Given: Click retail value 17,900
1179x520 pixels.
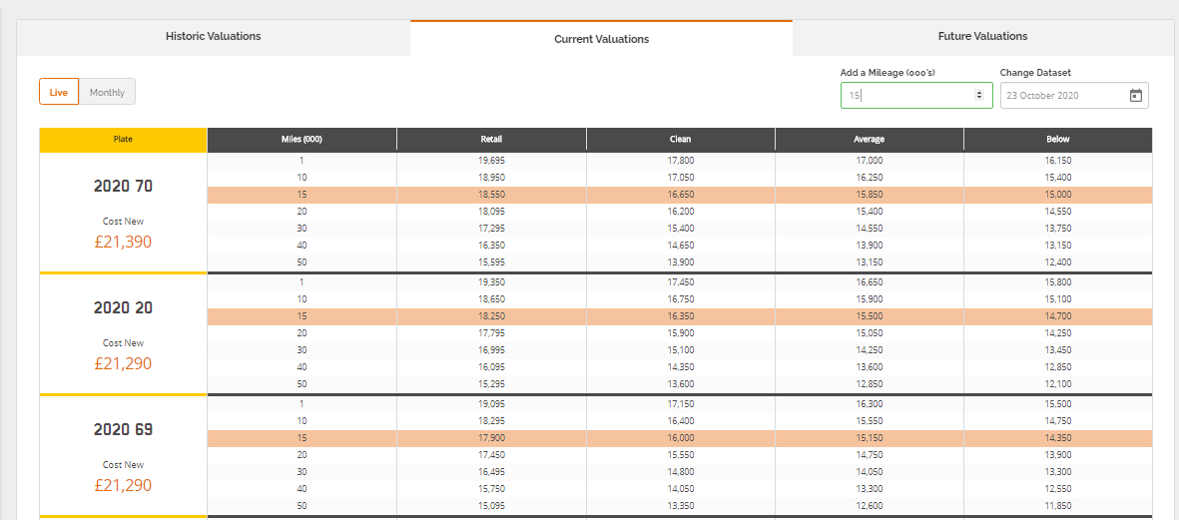Looking at the screenshot, I should 491,438.
